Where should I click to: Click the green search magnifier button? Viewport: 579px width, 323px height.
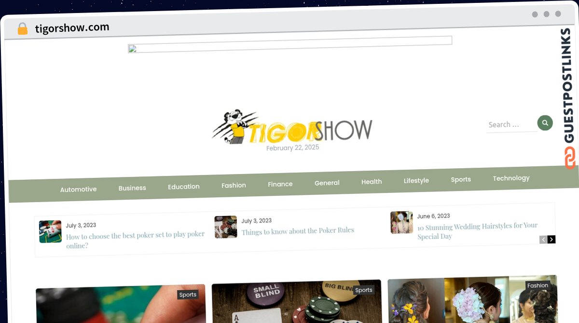[545, 123]
